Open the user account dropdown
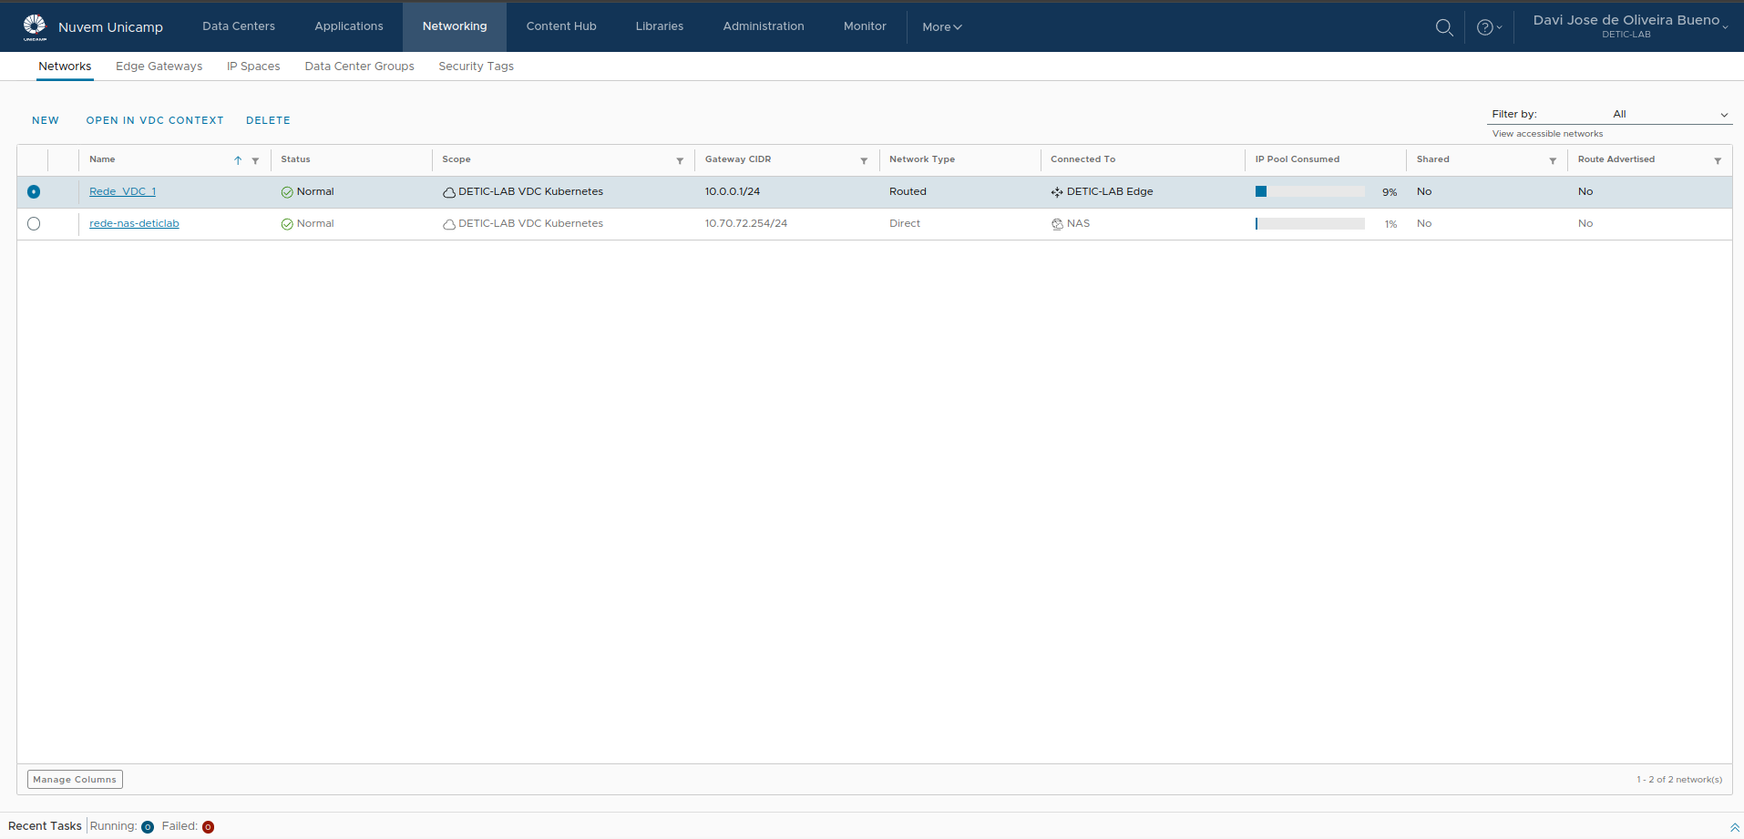Image resolution: width=1744 pixels, height=839 pixels. click(1630, 26)
